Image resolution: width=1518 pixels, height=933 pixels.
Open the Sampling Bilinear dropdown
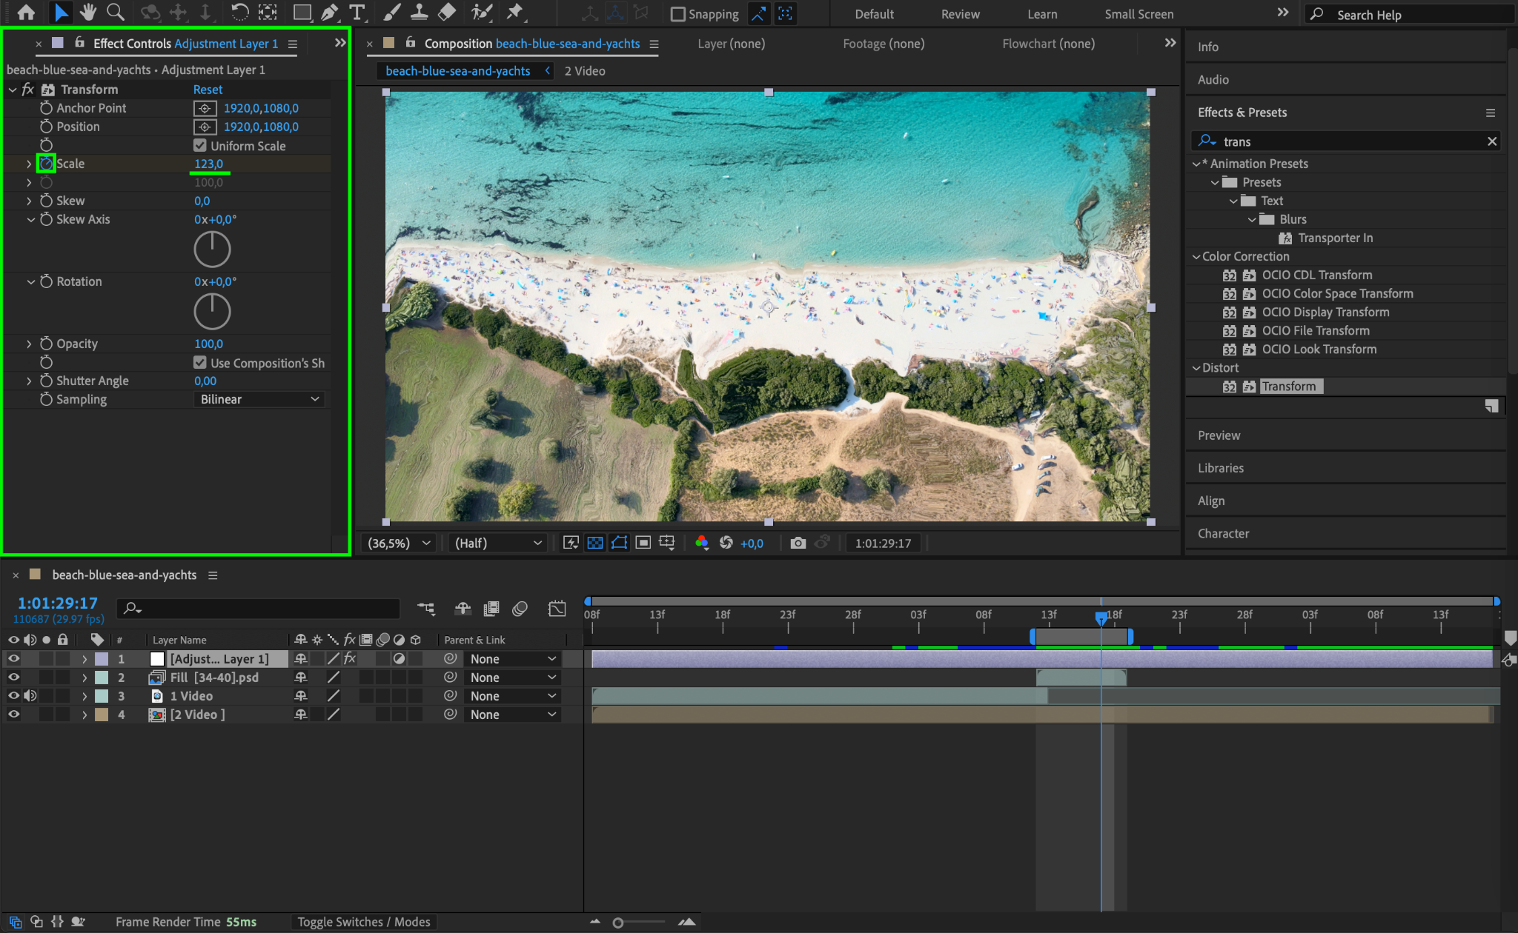tap(259, 399)
